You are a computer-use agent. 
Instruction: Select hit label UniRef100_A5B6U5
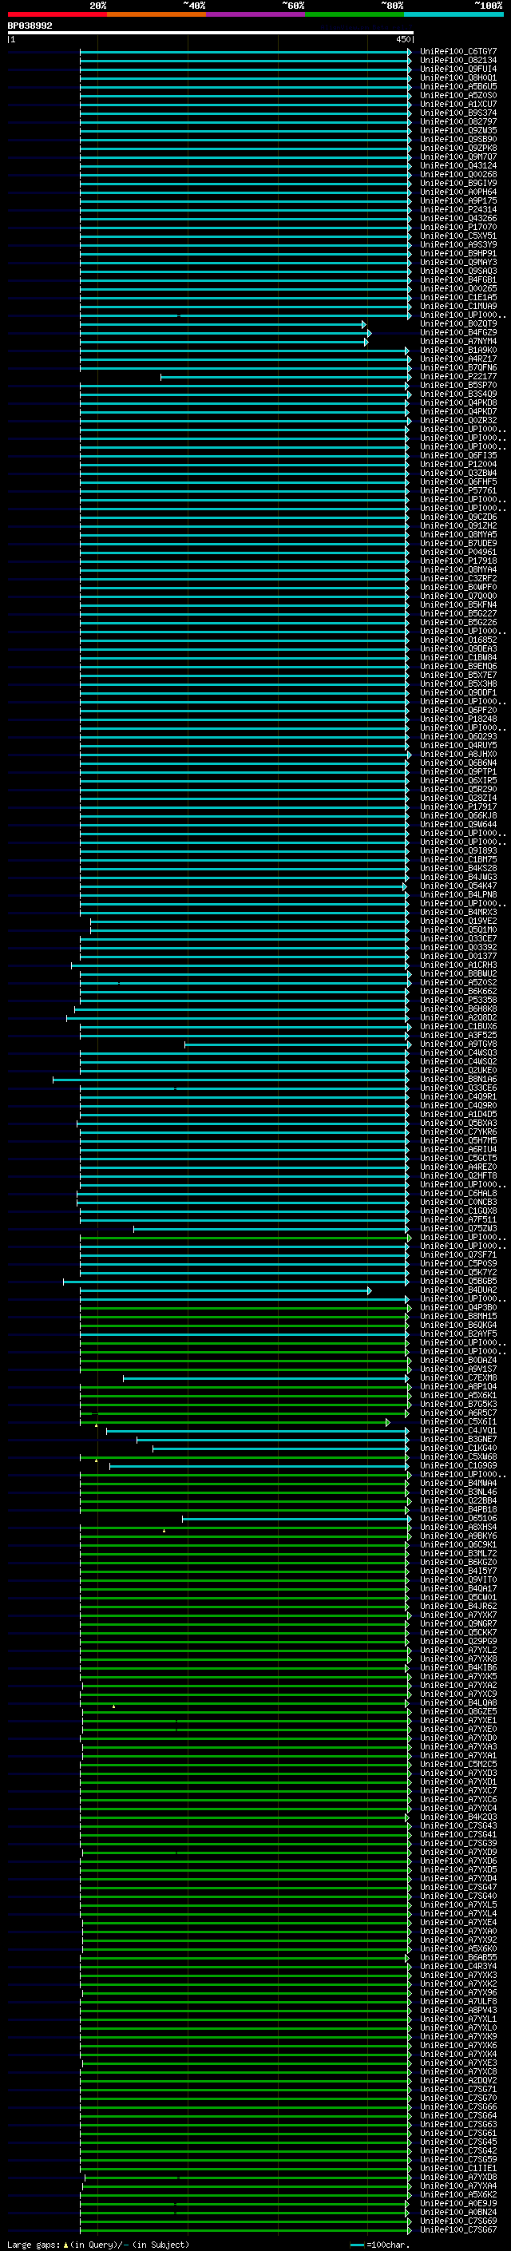pos(458,86)
